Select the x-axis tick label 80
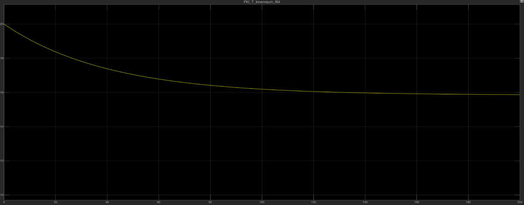Screen dimensions: 524x205 [210, 202]
